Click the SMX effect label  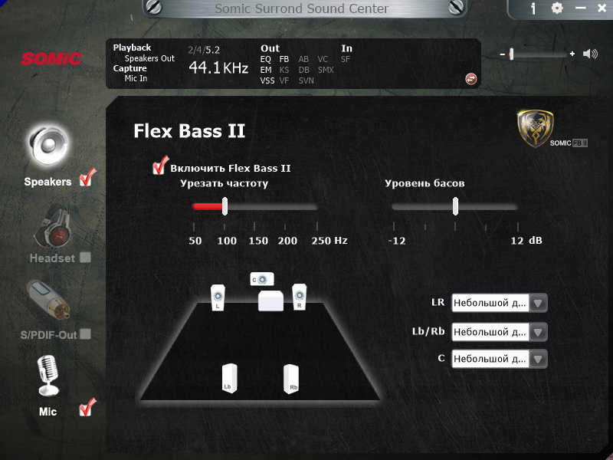click(326, 70)
